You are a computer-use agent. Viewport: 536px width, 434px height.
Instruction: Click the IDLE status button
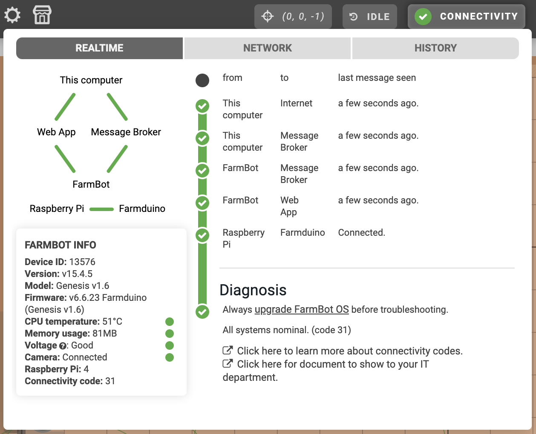tap(370, 17)
